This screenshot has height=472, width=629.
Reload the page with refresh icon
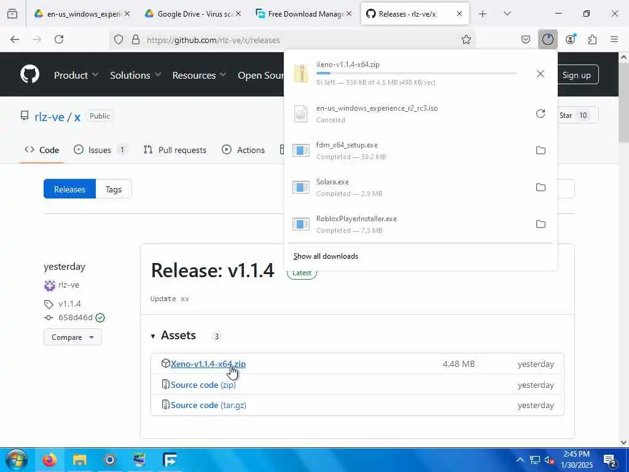[59, 39]
